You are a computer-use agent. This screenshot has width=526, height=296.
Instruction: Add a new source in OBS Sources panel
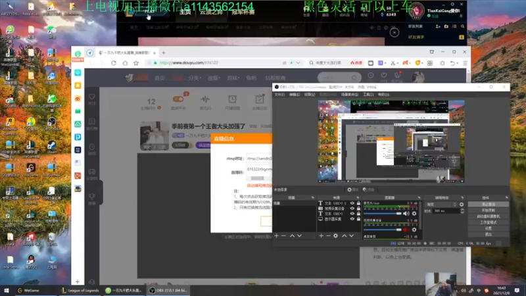pos(321,236)
